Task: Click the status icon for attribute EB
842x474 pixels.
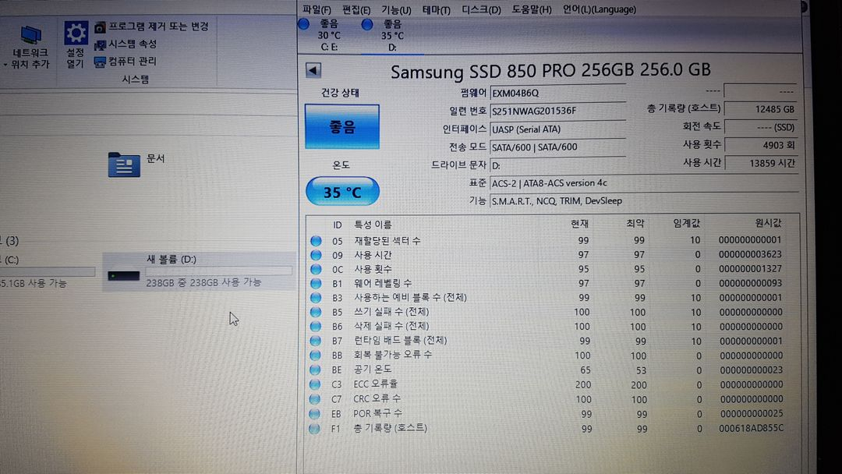Action: coord(315,414)
